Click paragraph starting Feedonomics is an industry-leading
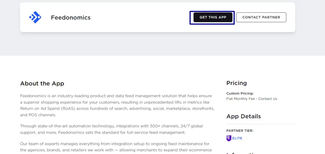 pos(117,105)
